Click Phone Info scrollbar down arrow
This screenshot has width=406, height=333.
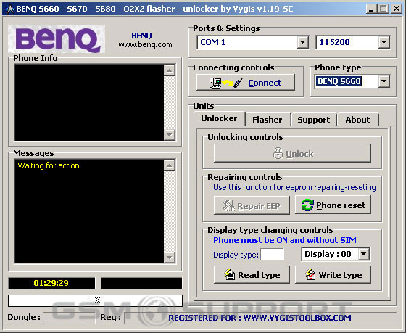(x=170, y=135)
